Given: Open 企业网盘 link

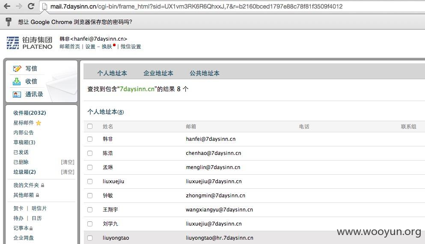Looking at the screenshot, I should pos(24,238).
